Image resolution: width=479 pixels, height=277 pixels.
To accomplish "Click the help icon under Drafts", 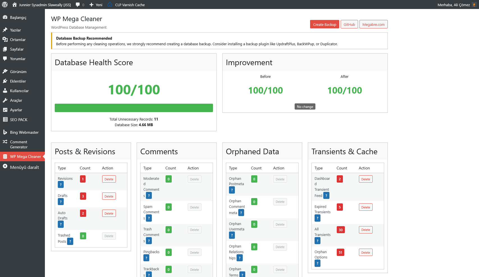I will 61,202.
